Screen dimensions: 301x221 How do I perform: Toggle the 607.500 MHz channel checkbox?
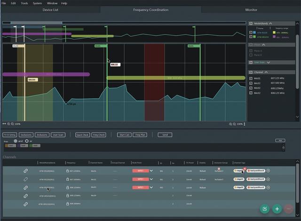click(251, 83)
